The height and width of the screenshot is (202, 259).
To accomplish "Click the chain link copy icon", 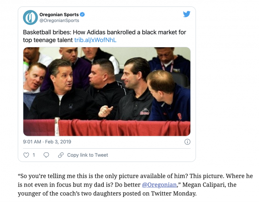I will (x=61, y=155).
